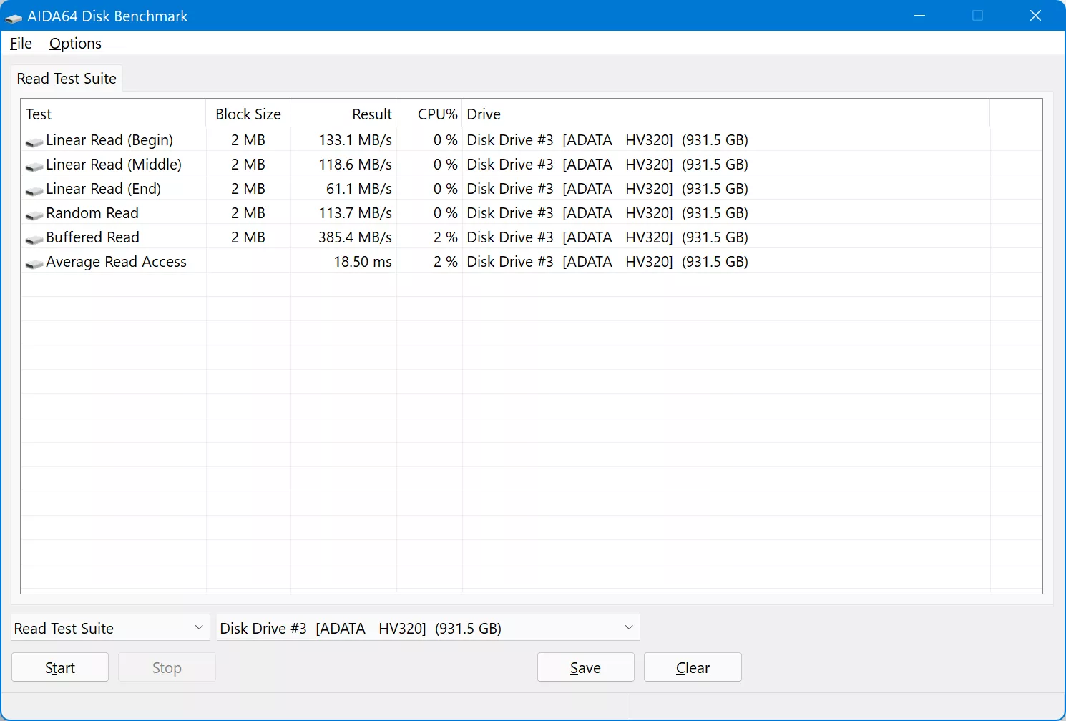Sort by the Test column header
This screenshot has width=1066, height=721.
click(x=114, y=114)
